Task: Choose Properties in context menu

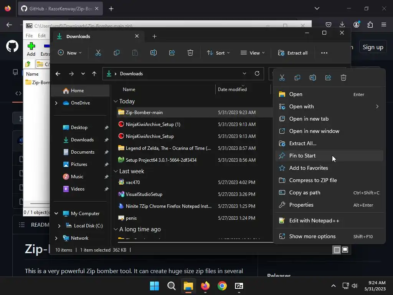Action: point(329,205)
